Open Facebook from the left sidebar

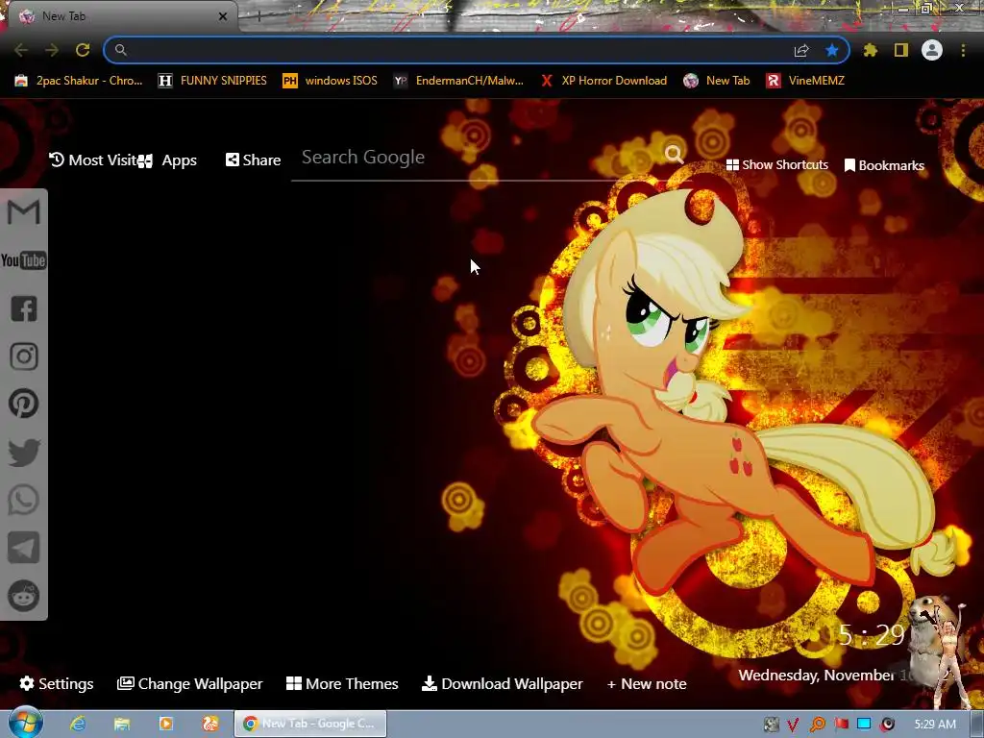click(24, 308)
